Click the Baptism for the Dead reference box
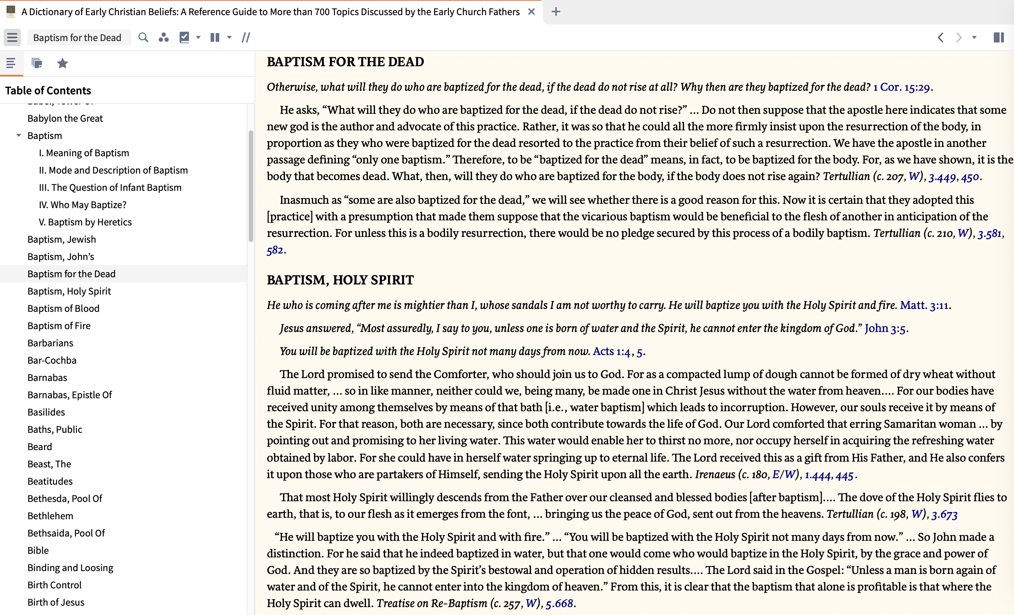This screenshot has width=1014, height=615. [79, 37]
